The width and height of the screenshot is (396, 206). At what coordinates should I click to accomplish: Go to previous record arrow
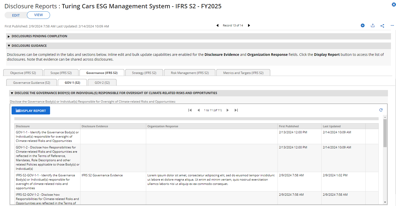217,25
